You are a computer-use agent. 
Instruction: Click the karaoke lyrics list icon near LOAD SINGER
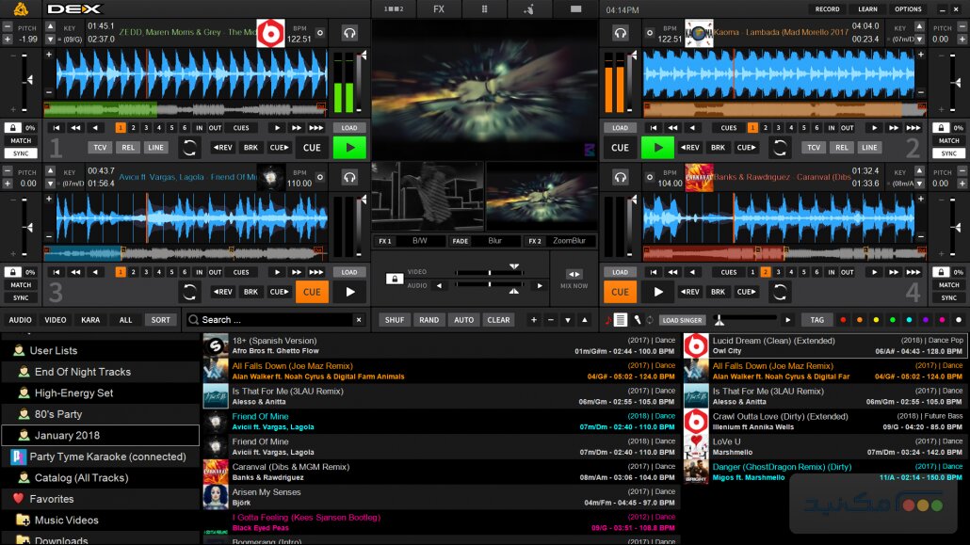tap(619, 320)
